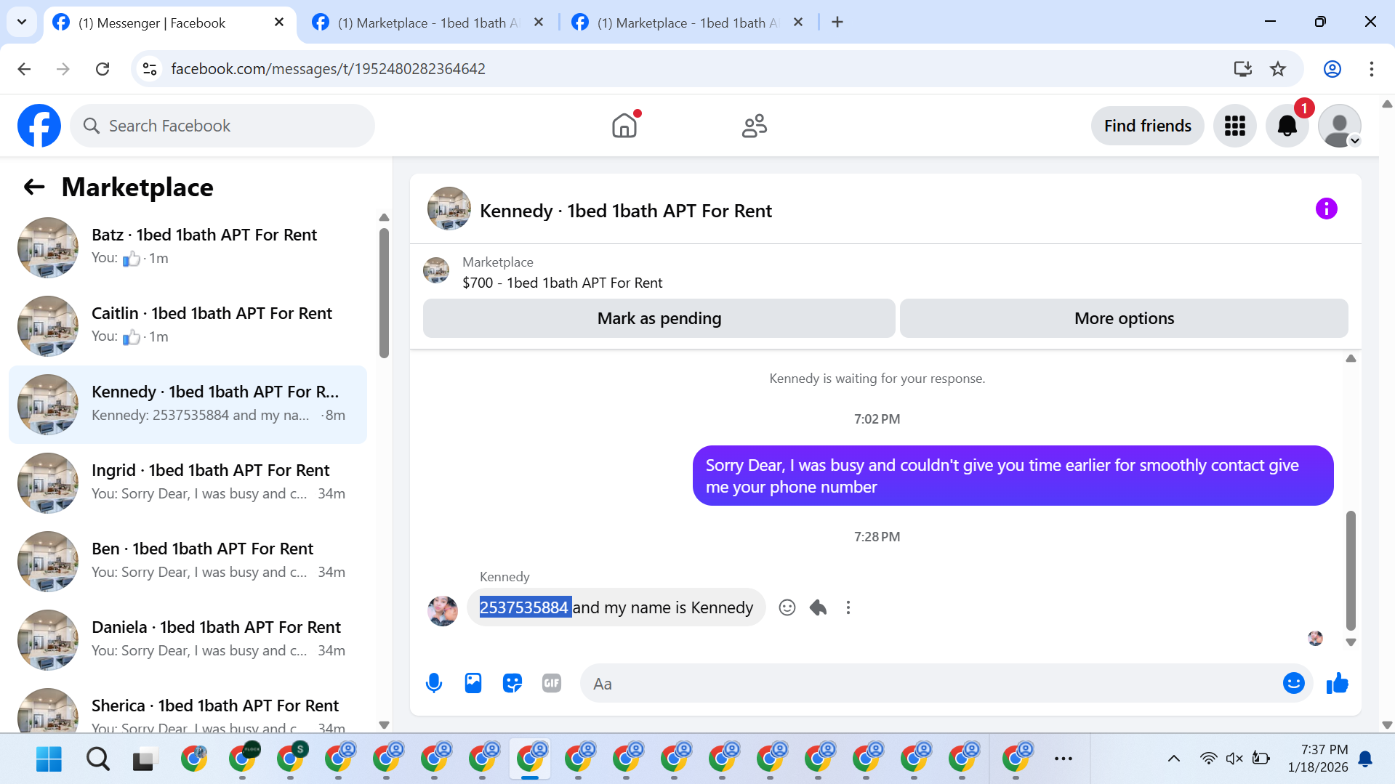Open a new browser tab

pos(837,23)
